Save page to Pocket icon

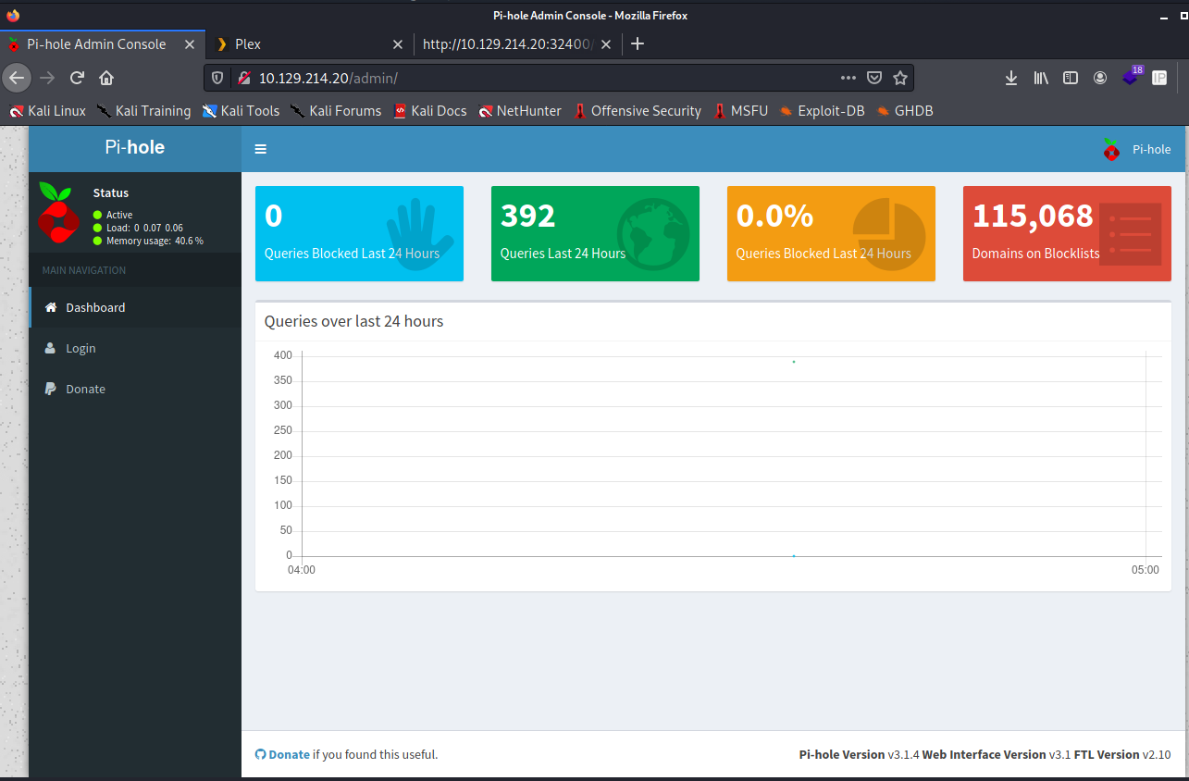[874, 78]
